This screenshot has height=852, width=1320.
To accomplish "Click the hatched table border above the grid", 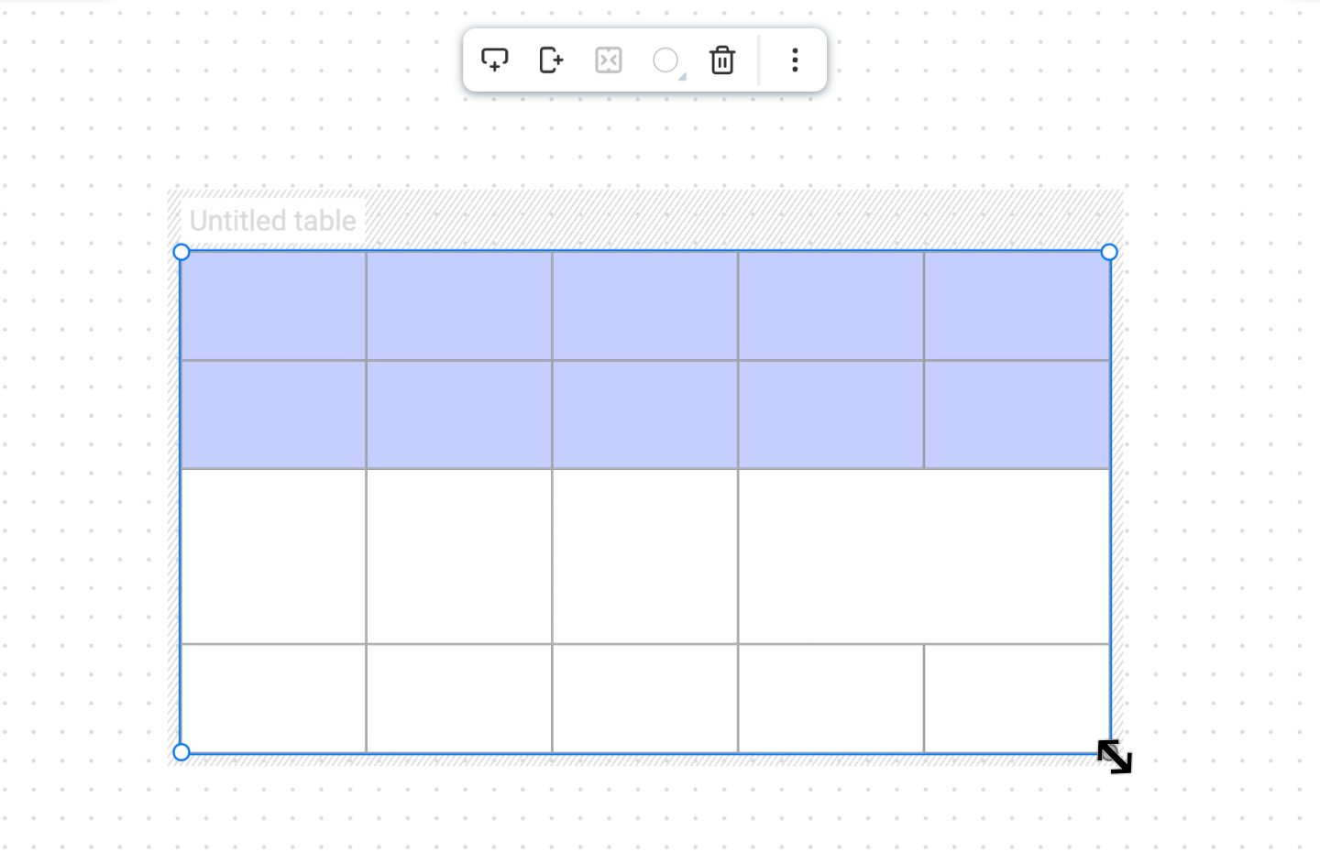I will pyautogui.click(x=742, y=220).
